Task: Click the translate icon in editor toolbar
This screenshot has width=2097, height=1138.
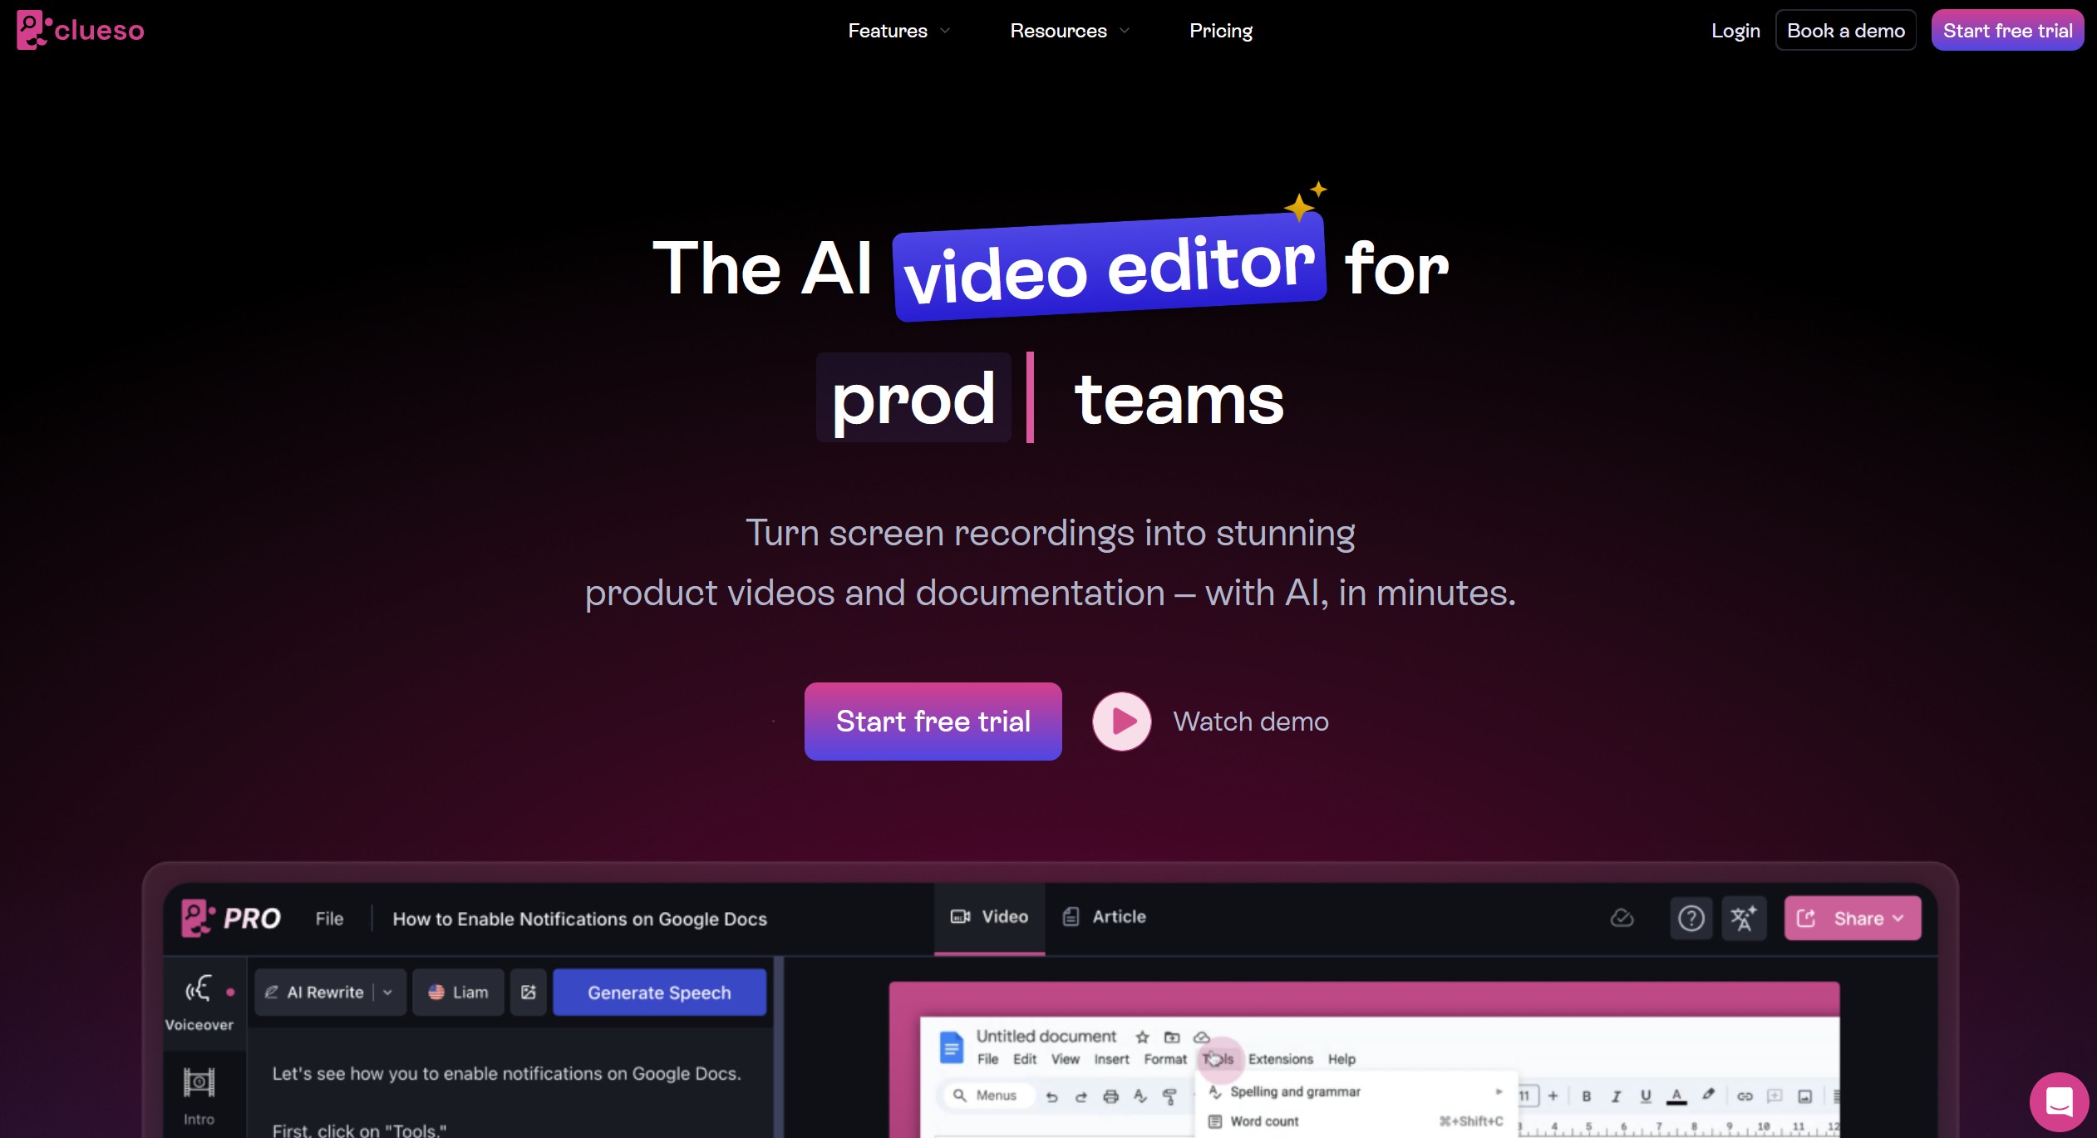Action: point(1743,917)
